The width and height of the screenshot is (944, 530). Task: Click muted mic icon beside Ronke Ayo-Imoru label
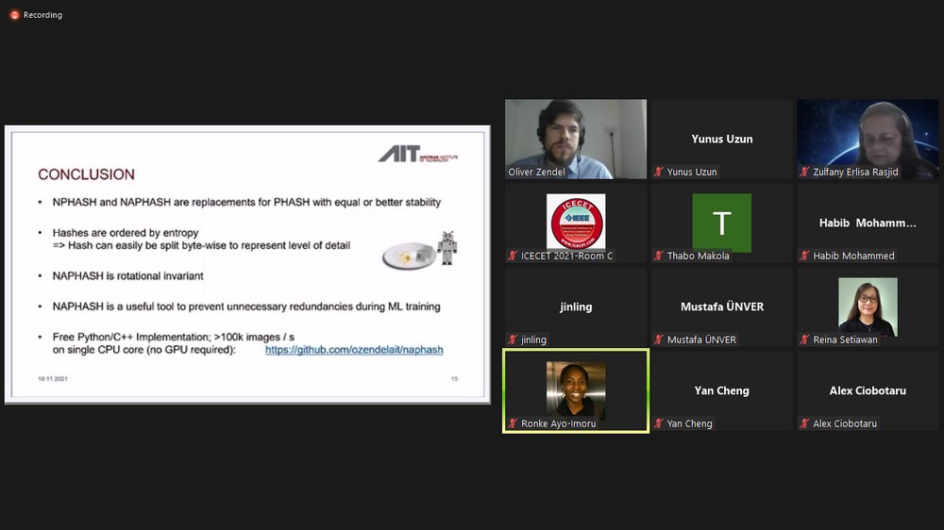coord(514,423)
